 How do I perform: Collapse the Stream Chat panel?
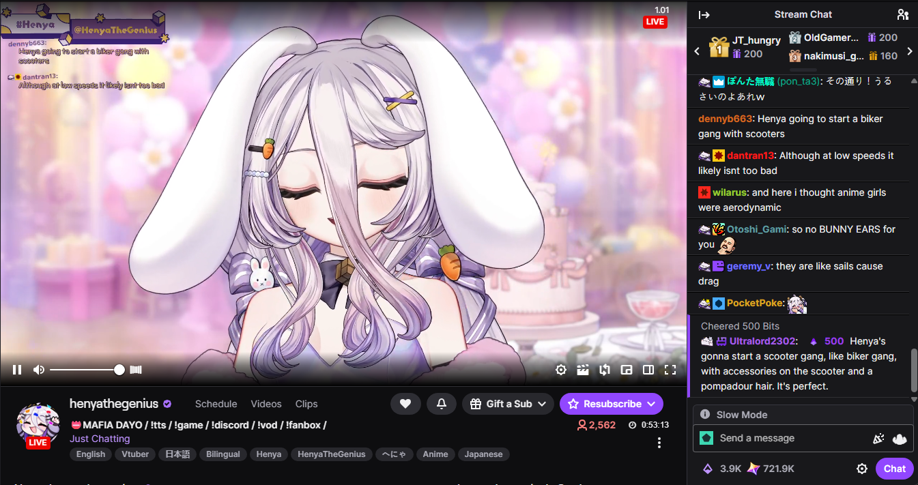coord(704,14)
